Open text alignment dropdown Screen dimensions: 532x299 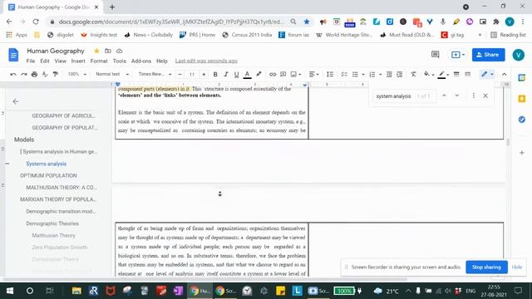[x=314, y=74]
